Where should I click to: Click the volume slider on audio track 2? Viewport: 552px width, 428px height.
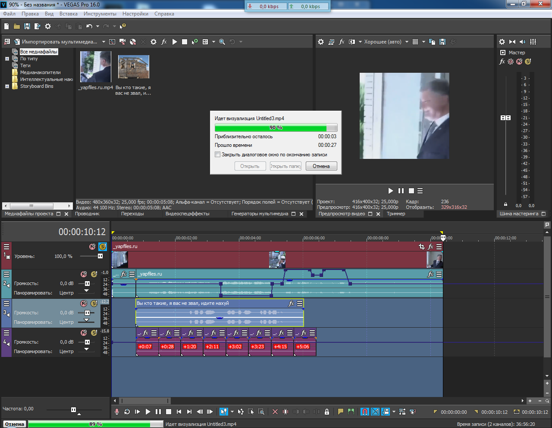tap(88, 283)
